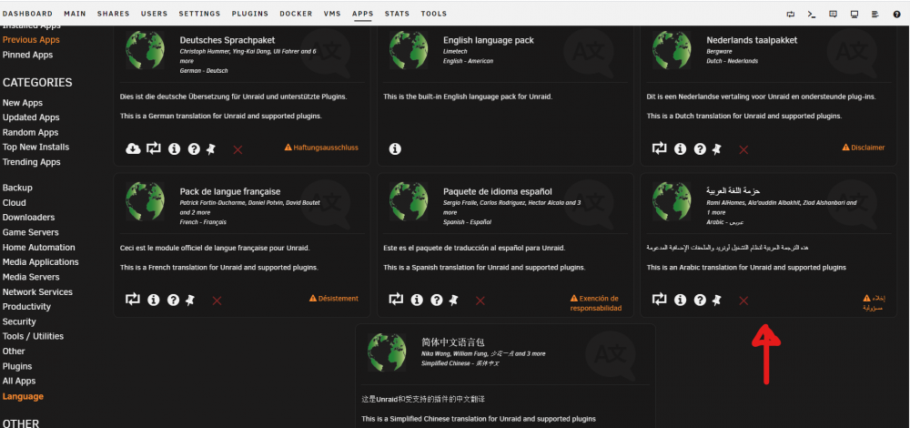Open the Shares tab
The height and width of the screenshot is (428, 910).
click(114, 14)
